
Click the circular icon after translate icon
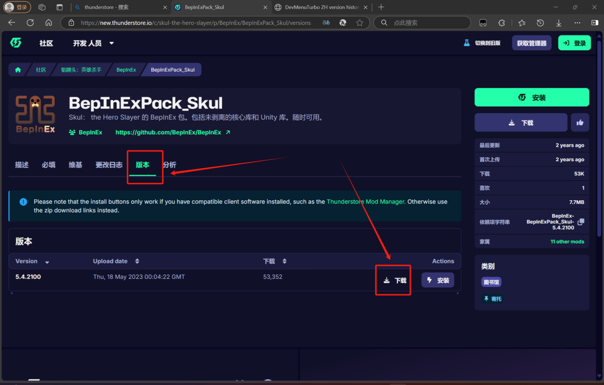pyautogui.click(x=343, y=23)
